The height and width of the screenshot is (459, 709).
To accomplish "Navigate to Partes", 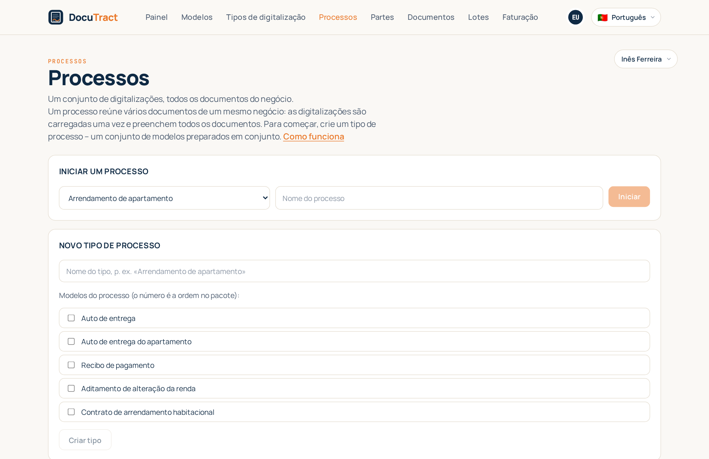I will [382, 17].
